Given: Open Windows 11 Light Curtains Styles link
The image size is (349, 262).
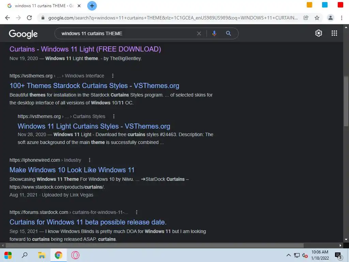Looking at the screenshot, I should (x=94, y=126).
